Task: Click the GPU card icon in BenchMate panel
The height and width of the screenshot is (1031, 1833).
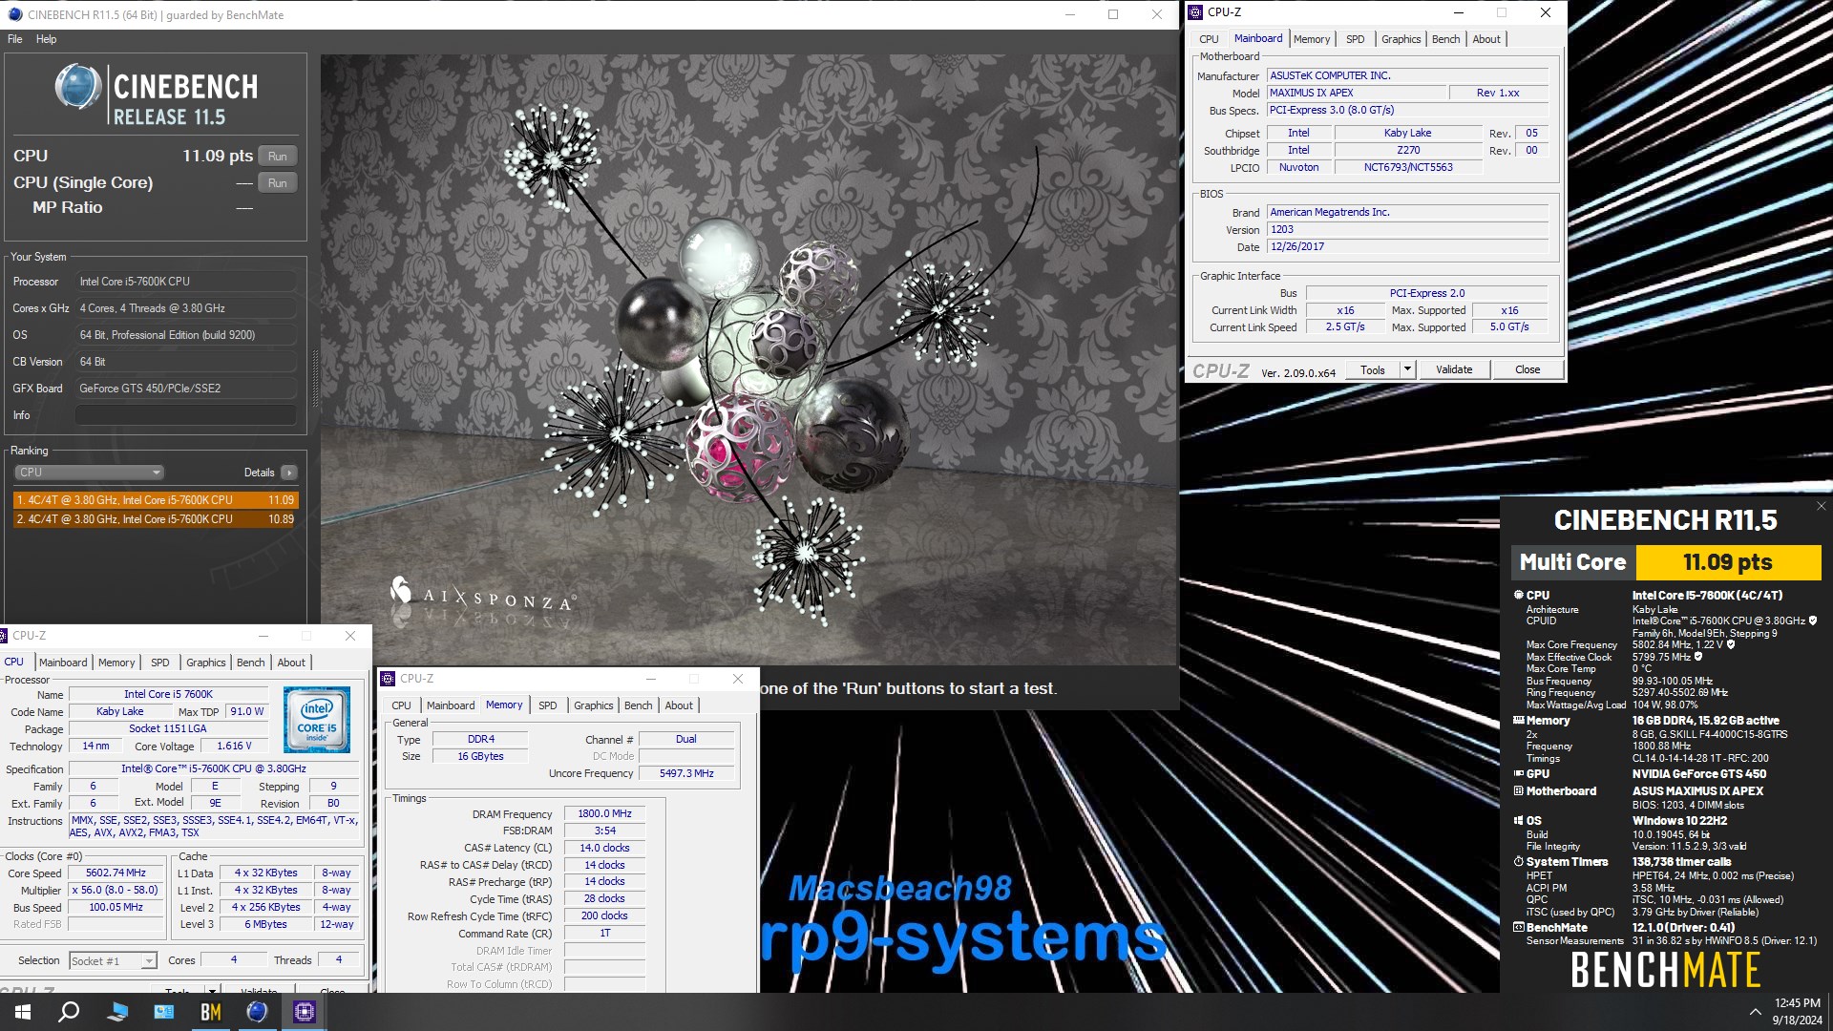Action: tap(1518, 774)
